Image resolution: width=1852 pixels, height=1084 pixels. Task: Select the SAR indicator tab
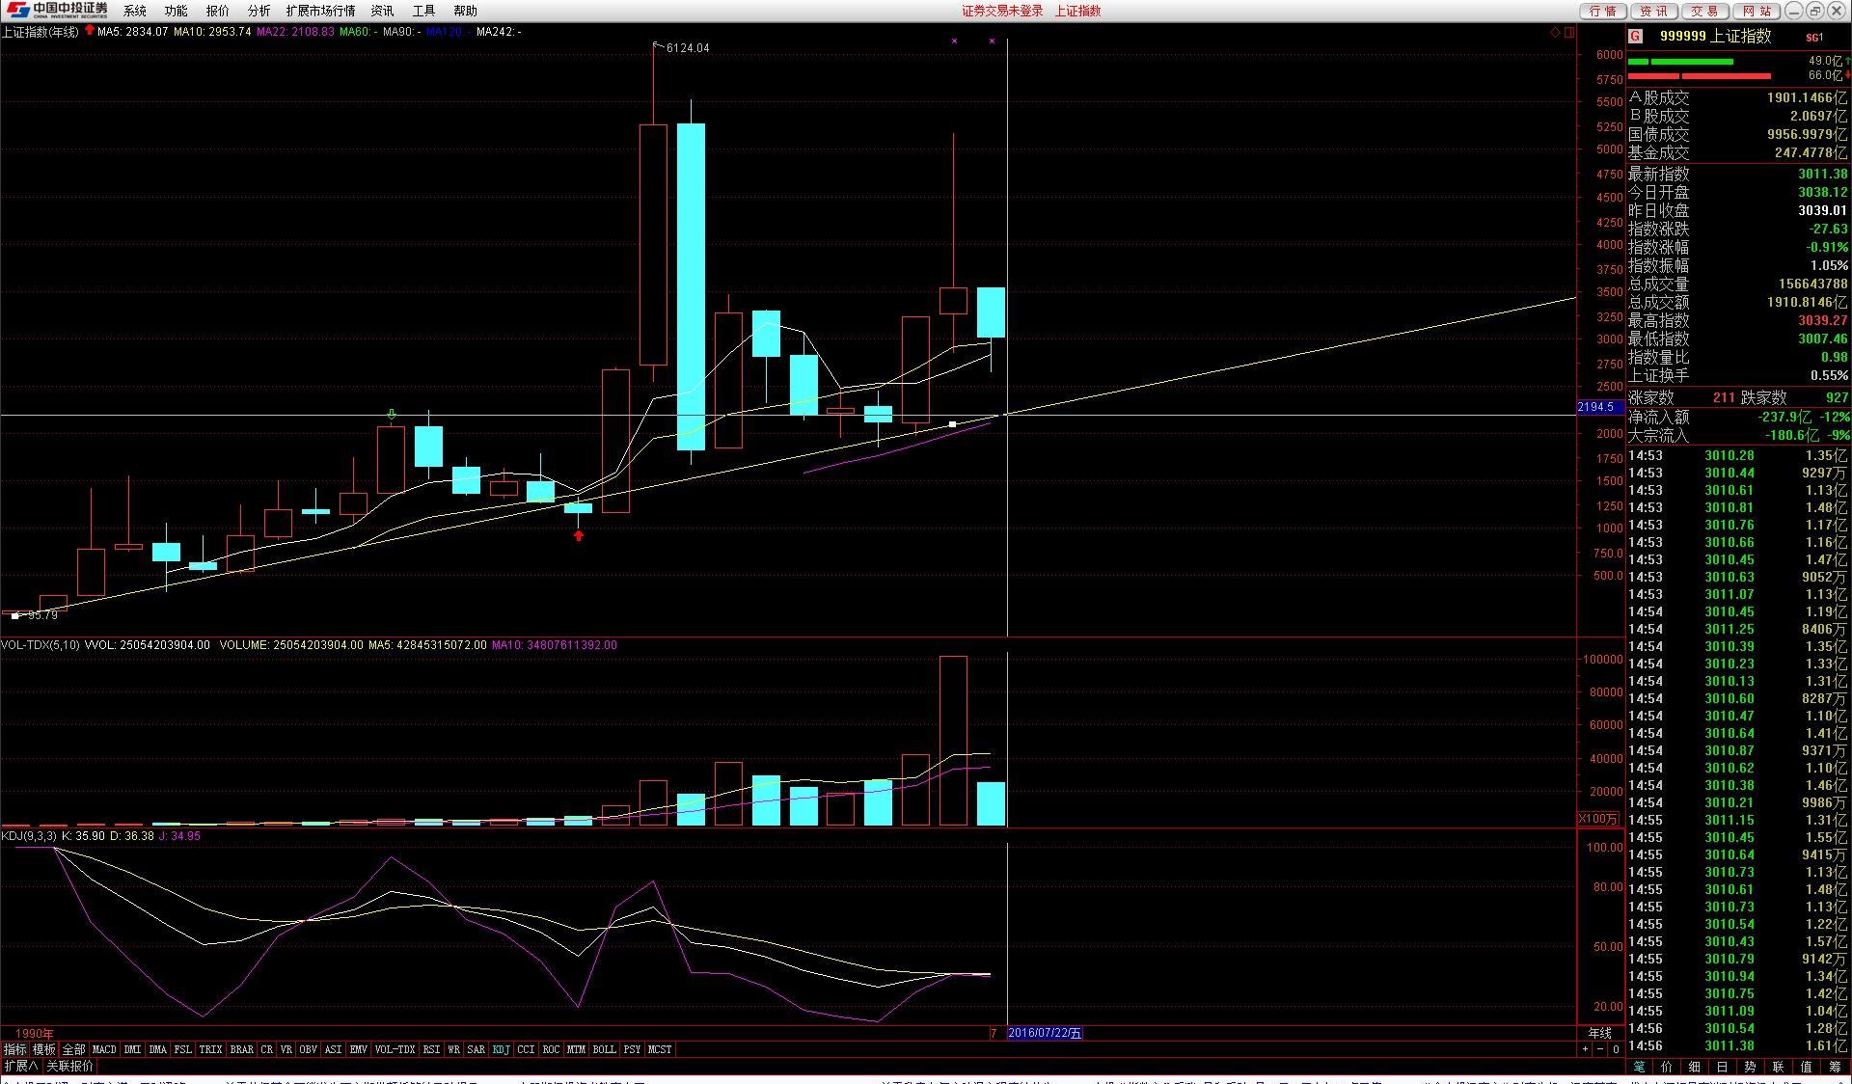477,1049
